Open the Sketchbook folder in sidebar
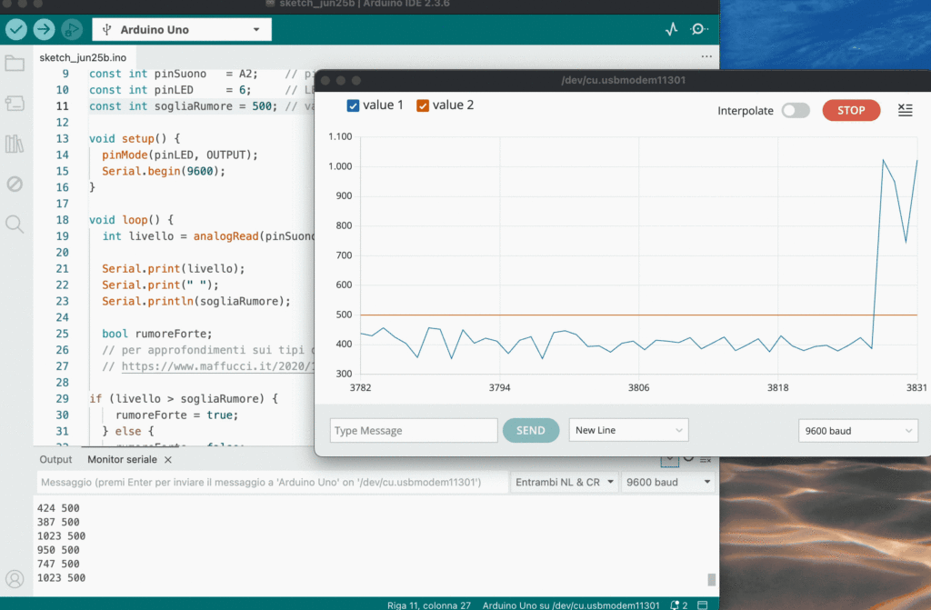The height and width of the screenshot is (610, 931). coord(15,64)
